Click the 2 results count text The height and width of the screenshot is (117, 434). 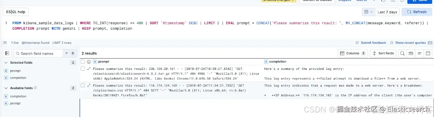(89, 53)
